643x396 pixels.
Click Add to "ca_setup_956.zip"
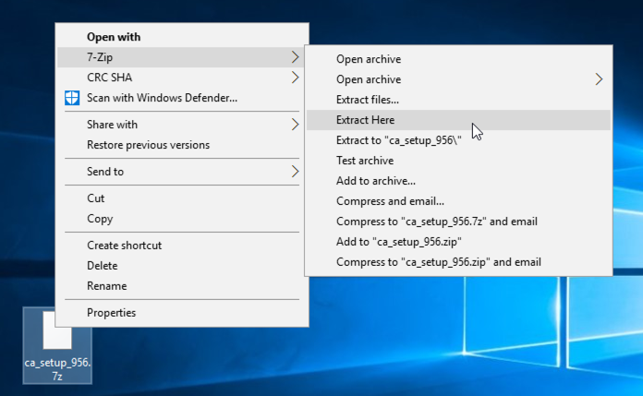pos(399,242)
